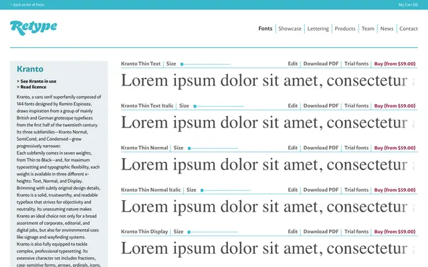The height and width of the screenshot is (267, 428).
Task: Download PDF for Kranto Thin Normal Italic
Action: pos(321,190)
